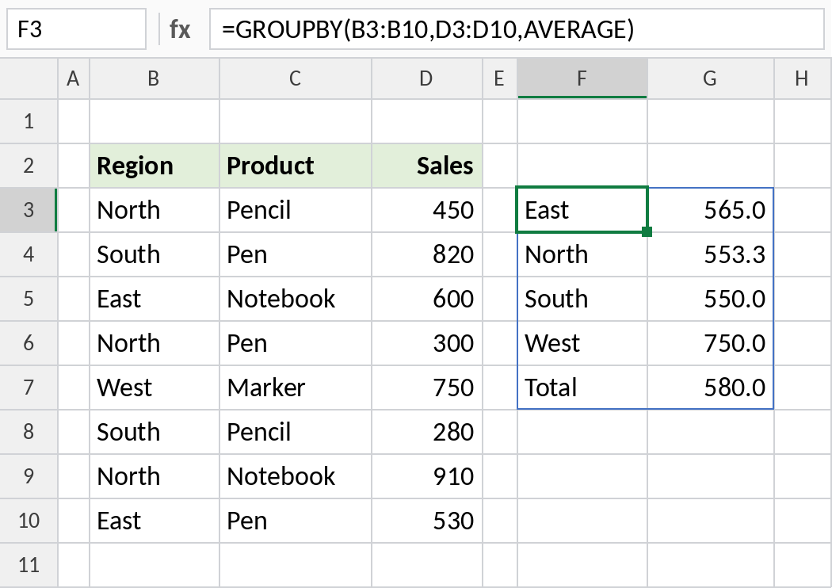Click the South cell in row 4
The height and width of the screenshot is (588, 832).
click(x=155, y=254)
